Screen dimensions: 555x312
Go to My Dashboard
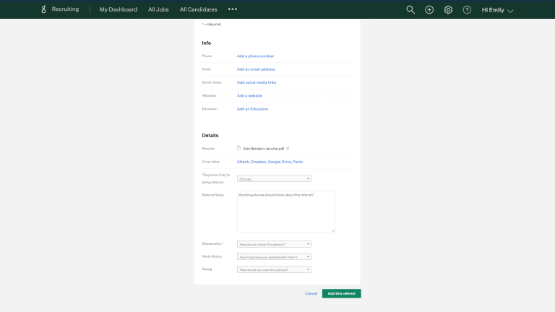118,9
